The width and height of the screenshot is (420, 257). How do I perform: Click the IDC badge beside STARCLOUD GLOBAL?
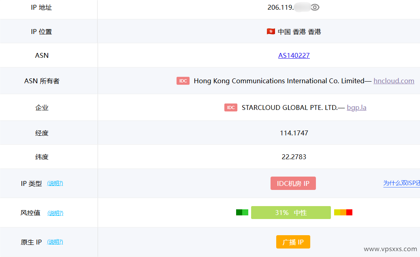pos(230,107)
